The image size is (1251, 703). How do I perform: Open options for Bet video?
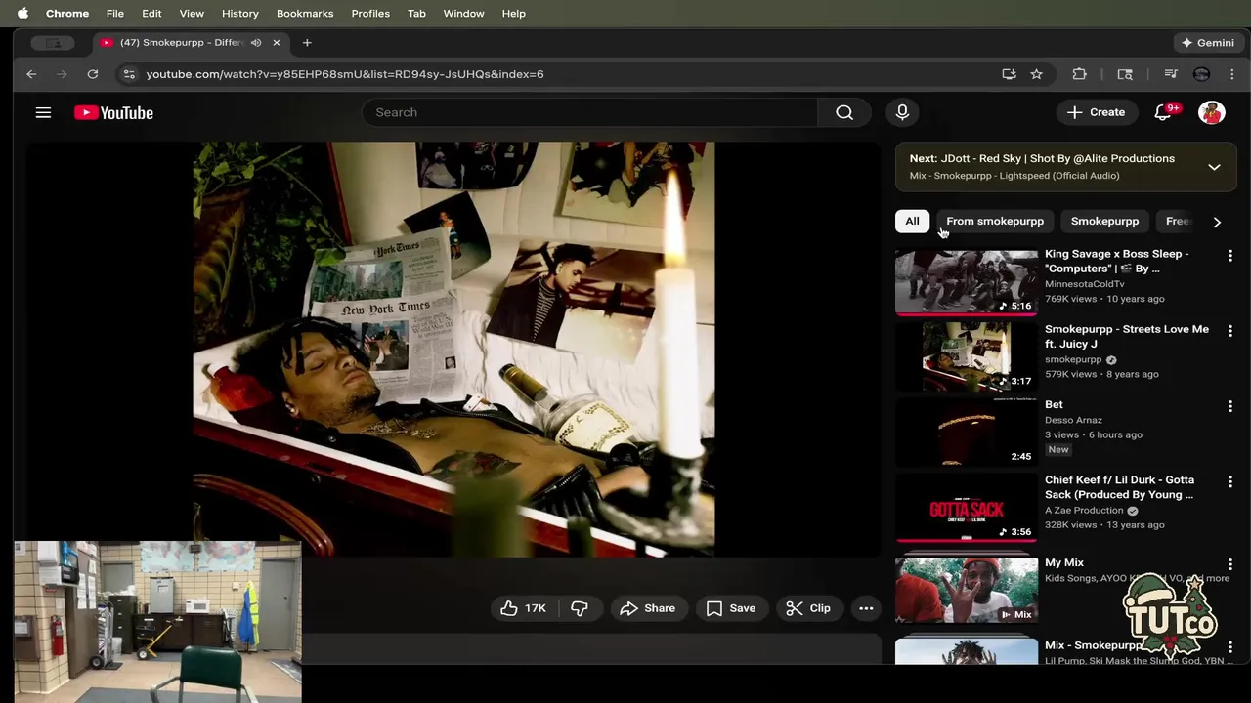pyautogui.click(x=1230, y=406)
